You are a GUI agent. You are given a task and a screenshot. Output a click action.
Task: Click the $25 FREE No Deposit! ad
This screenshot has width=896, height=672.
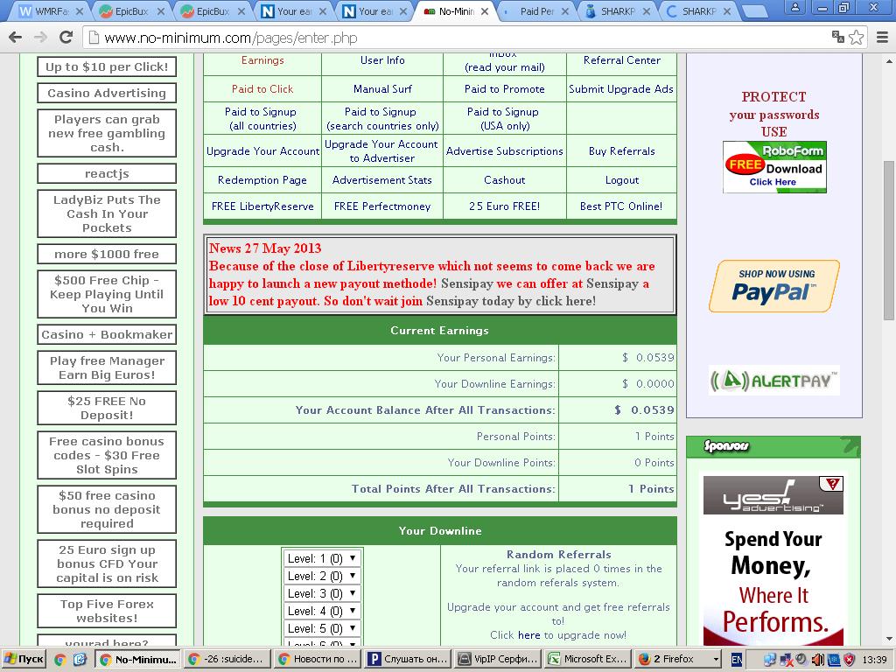coord(107,408)
